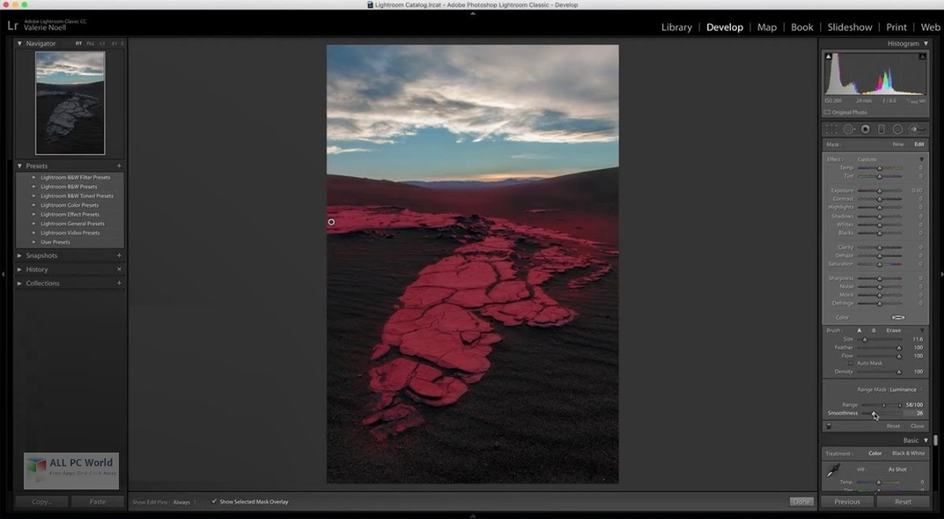Enable the Auto Mask checkbox
Image resolution: width=944 pixels, height=519 pixels.
[851, 364]
